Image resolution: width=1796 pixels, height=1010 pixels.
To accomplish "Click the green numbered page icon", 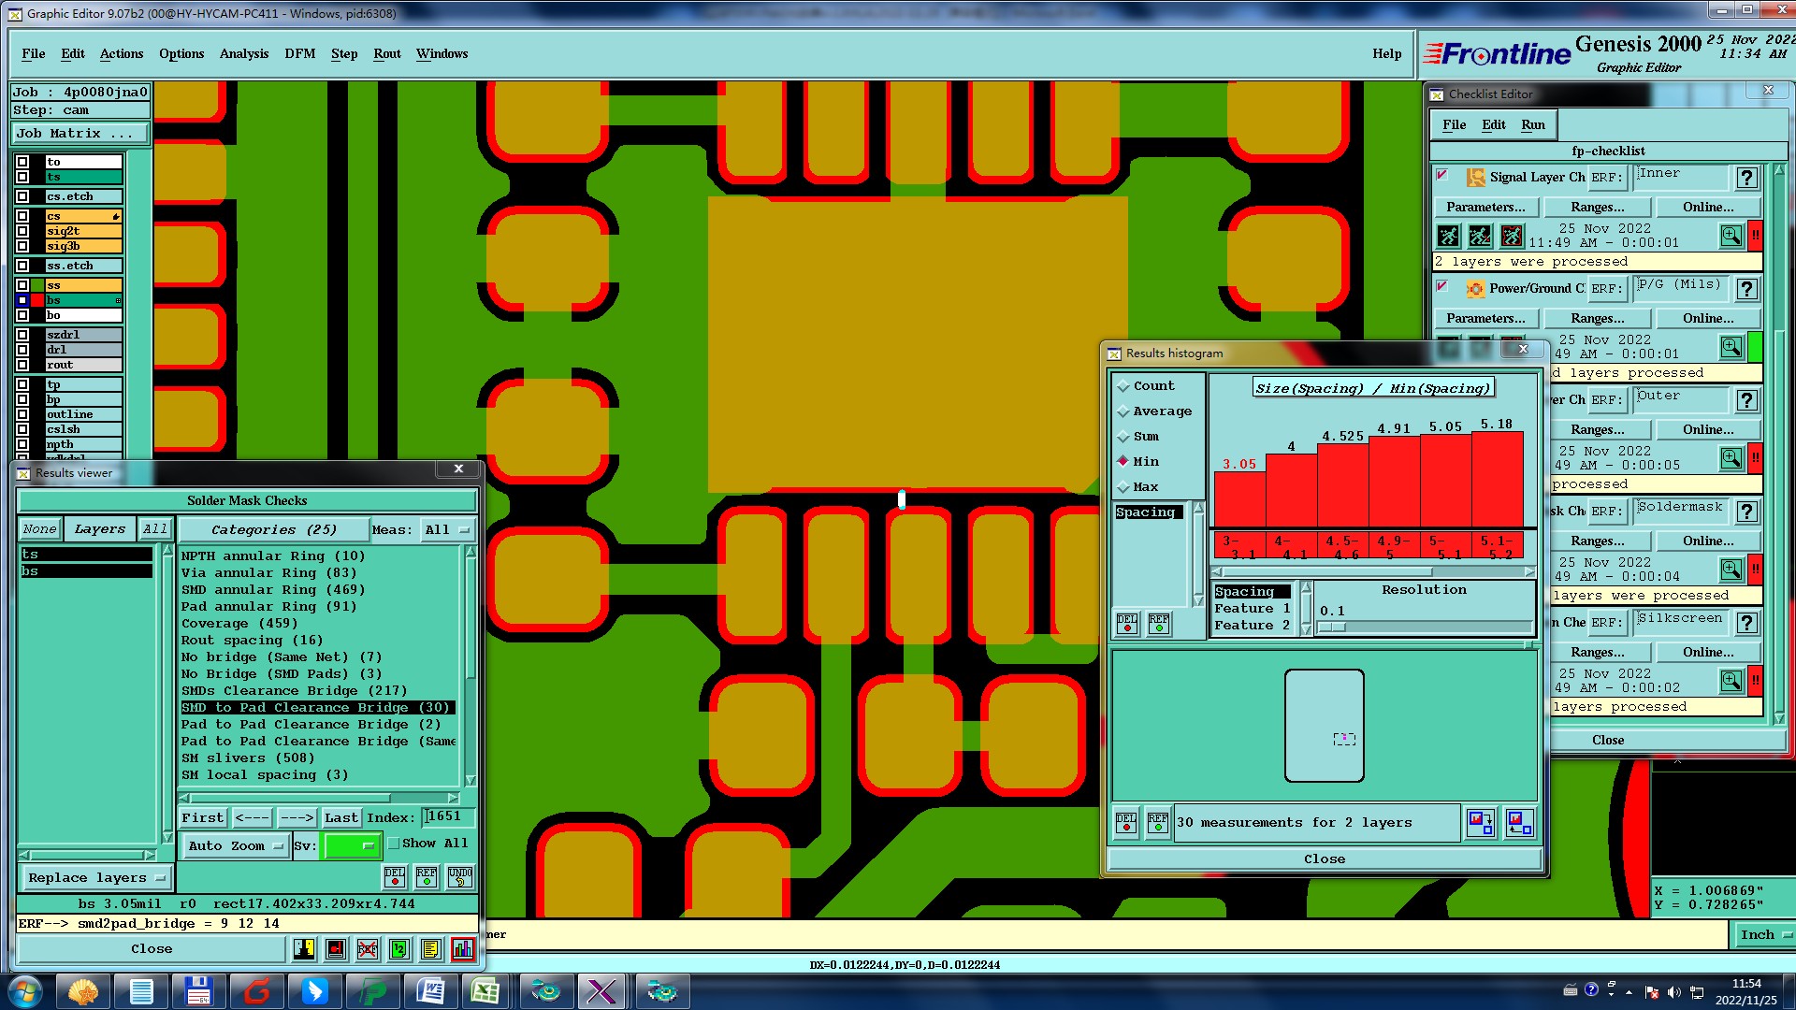I will [399, 950].
